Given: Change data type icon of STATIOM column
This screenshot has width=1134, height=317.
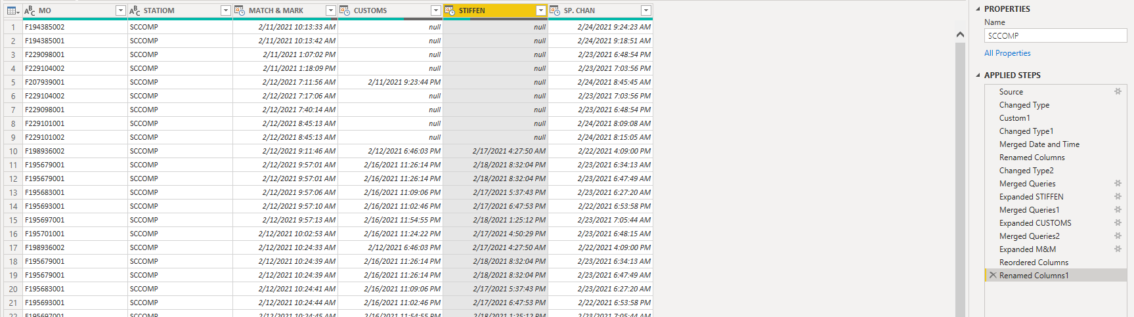Looking at the screenshot, I should click(135, 11).
